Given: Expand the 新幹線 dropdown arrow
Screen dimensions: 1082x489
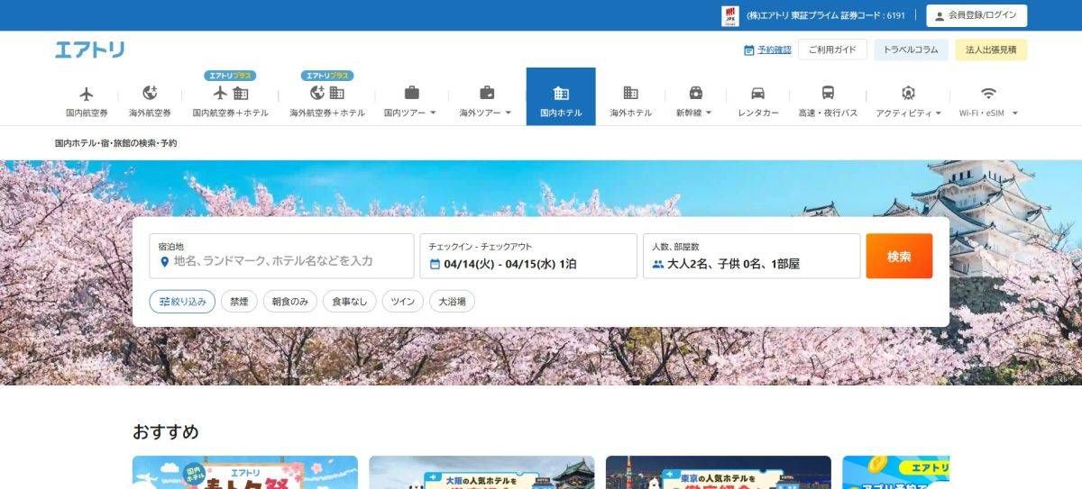Looking at the screenshot, I should pyautogui.click(x=709, y=113).
